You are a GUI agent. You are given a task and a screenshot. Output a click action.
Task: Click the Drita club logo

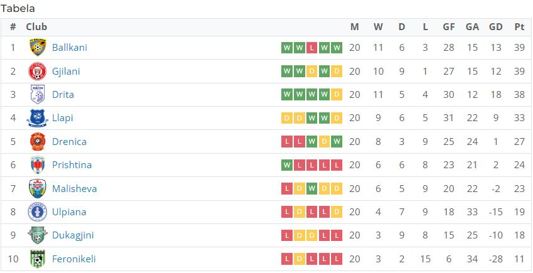pos(37,94)
